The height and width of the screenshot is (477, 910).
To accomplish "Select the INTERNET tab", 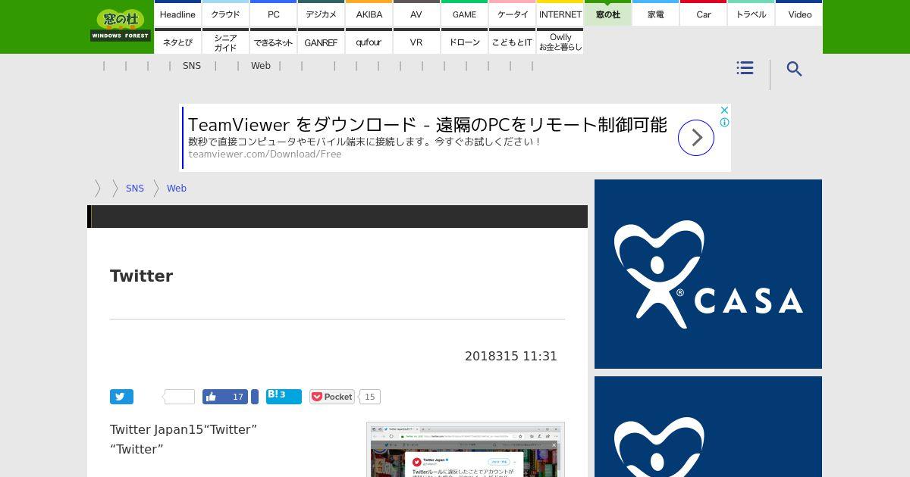I will tap(560, 14).
